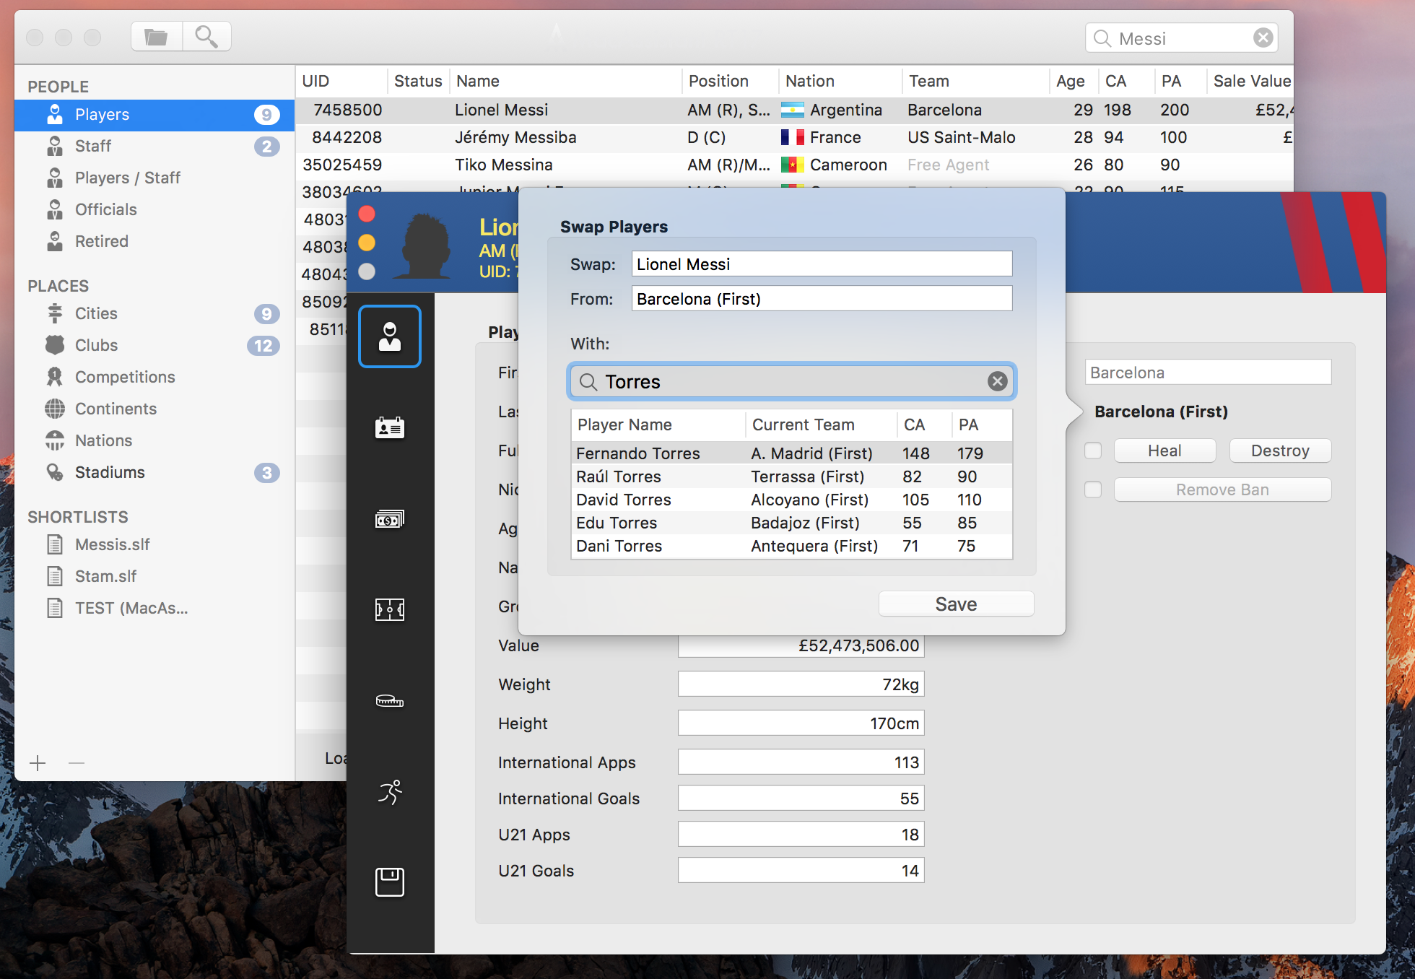Open the ID card contract tab icon
Viewport: 1415px width, 979px height.
coord(390,427)
